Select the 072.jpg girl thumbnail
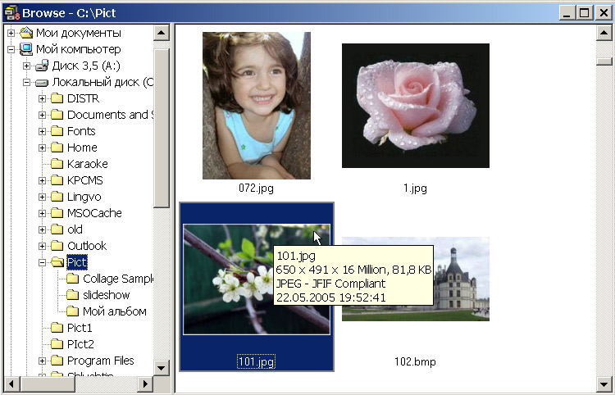The image size is (615, 395). tap(256, 105)
